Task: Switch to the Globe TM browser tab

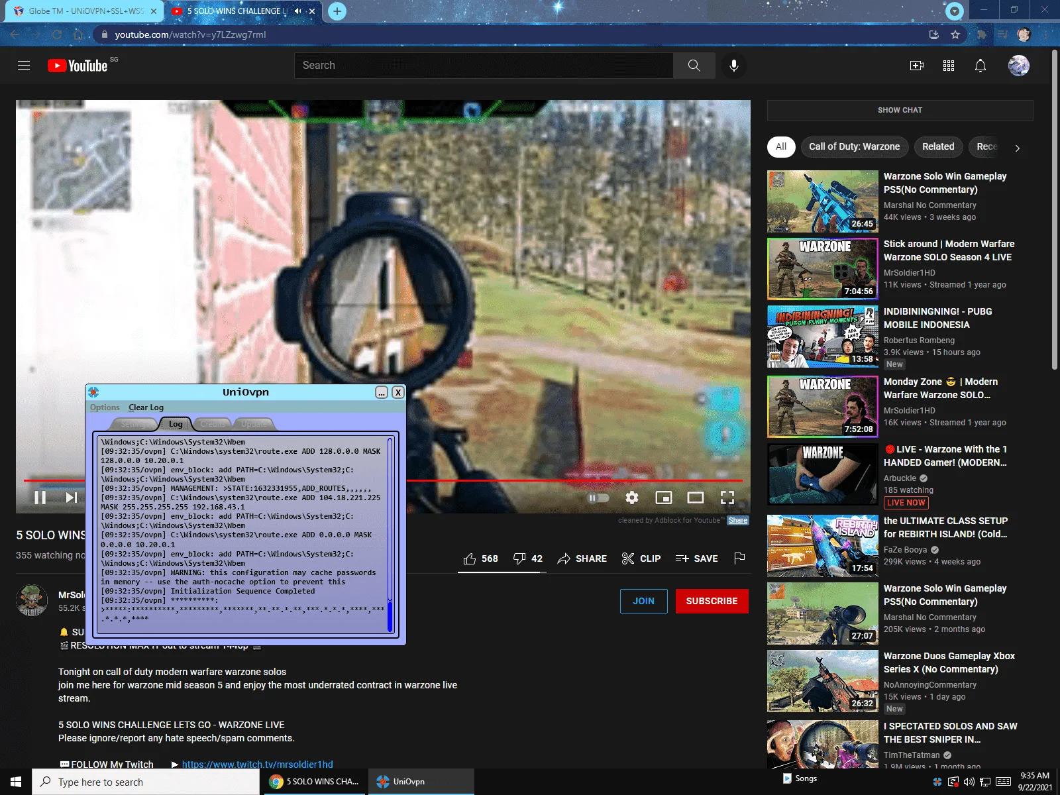Action: (85, 11)
